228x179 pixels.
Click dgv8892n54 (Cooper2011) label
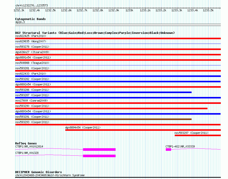point(33,84)
